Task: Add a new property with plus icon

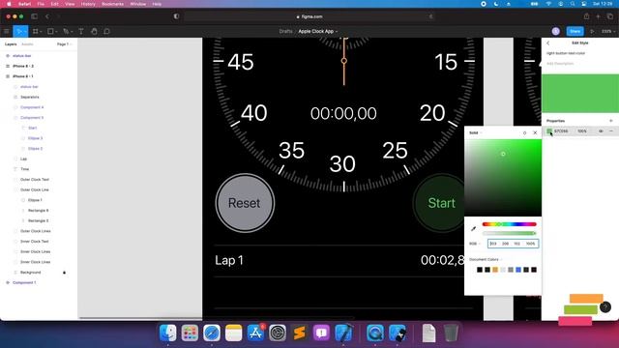Action: click(x=610, y=121)
